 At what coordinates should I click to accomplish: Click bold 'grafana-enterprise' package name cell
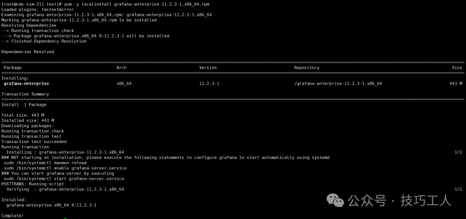[x=26, y=84]
